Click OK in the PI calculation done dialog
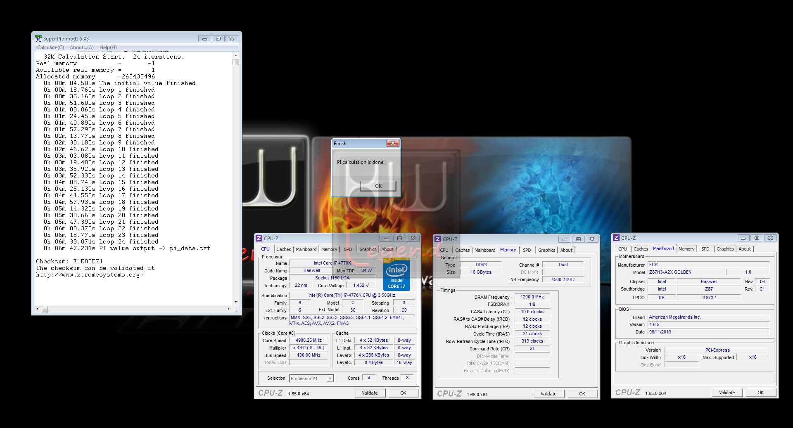Screen dimensions: 793x428 click(x=378, y=186)
